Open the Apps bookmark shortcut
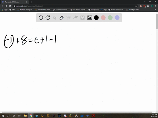The height and width of the screenshot is (118, 158). [5, 10]
